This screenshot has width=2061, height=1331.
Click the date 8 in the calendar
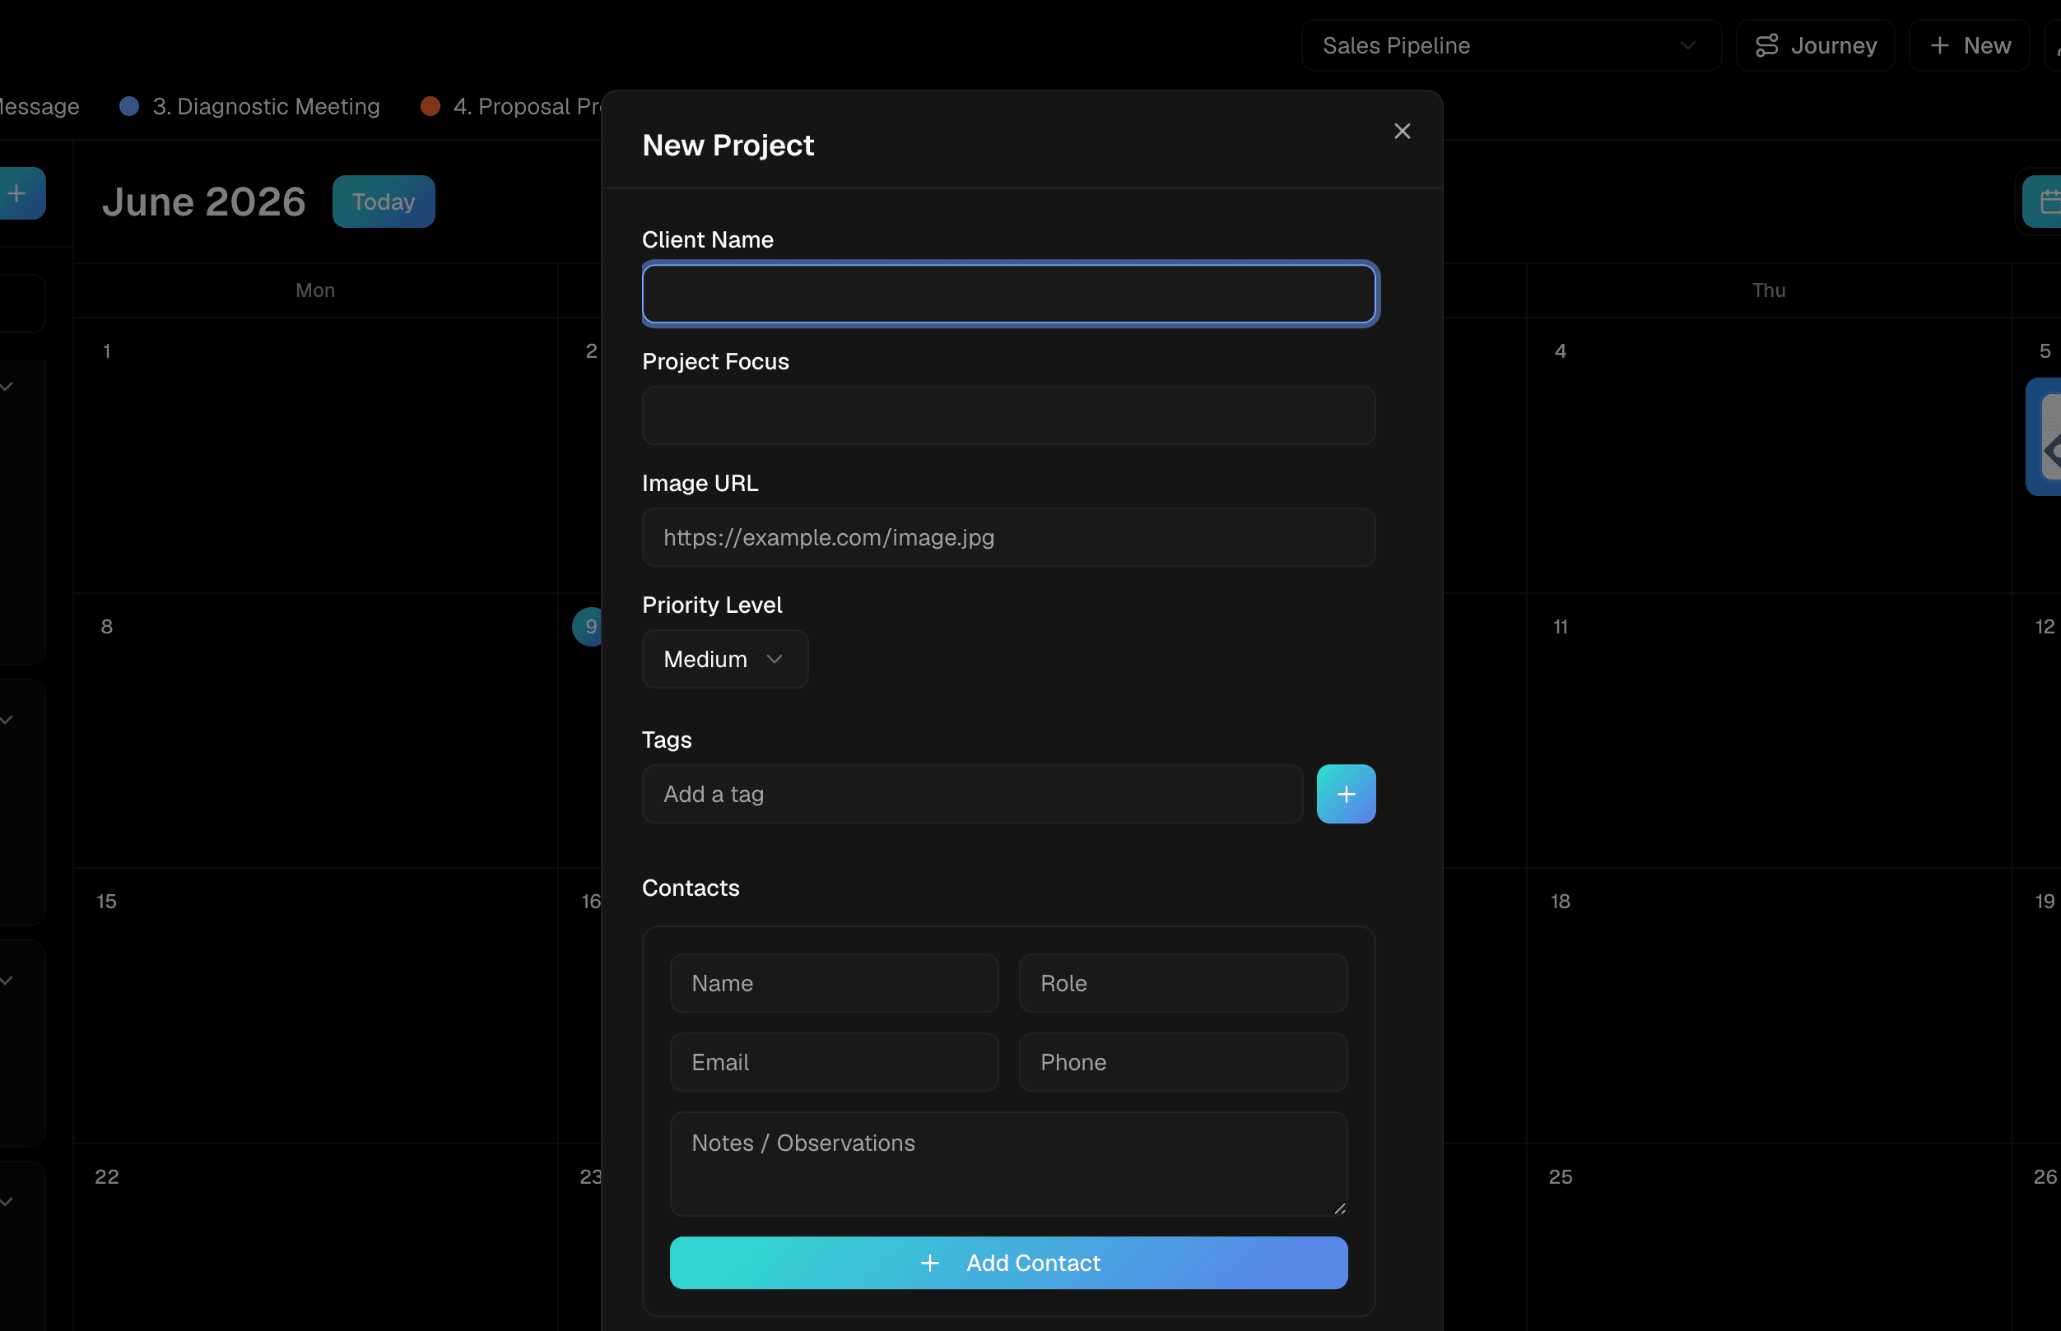point(106,627)
